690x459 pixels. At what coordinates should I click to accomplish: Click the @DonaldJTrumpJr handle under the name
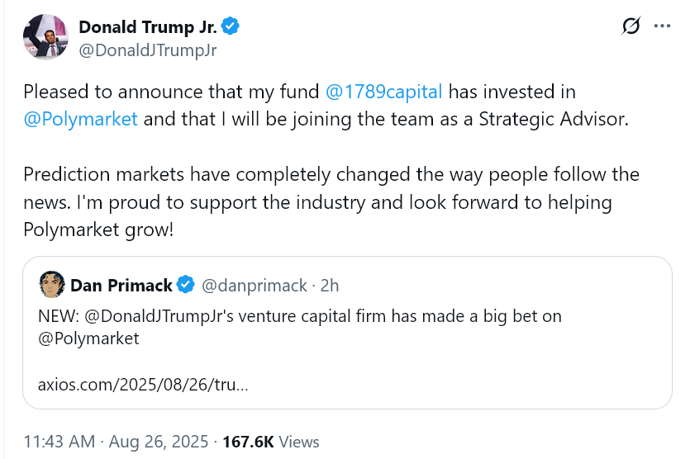click(147, 50)
